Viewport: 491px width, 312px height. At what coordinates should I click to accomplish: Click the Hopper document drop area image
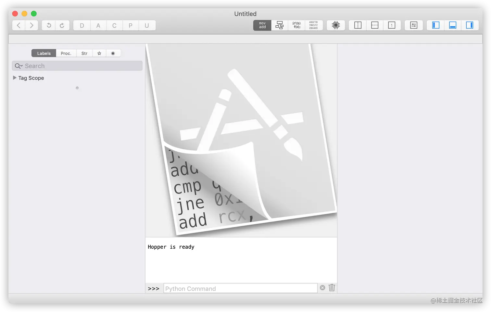(241, 140)
